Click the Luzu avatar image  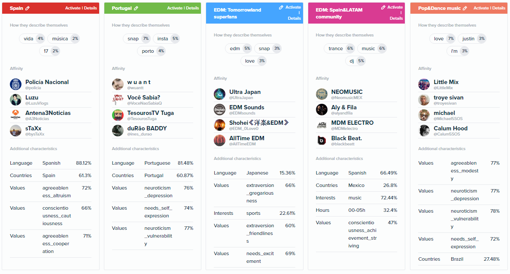point(15,100)
